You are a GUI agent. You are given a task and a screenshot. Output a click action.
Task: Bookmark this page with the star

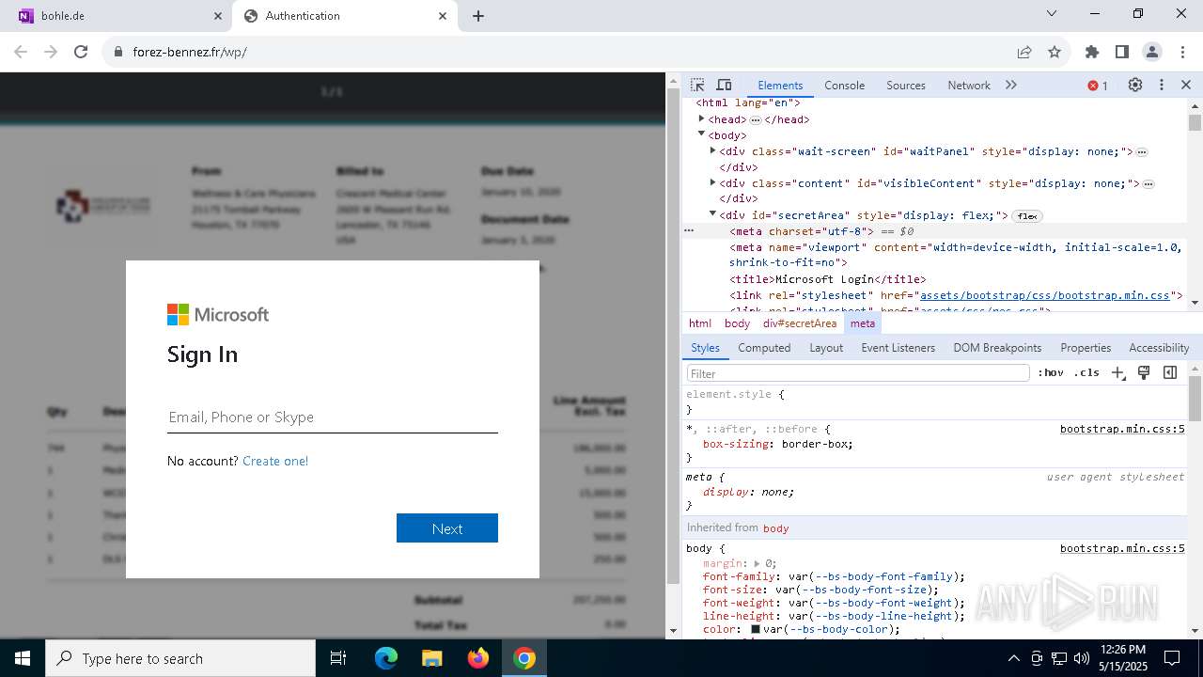pyautogui.click(x=1055, y=52)
